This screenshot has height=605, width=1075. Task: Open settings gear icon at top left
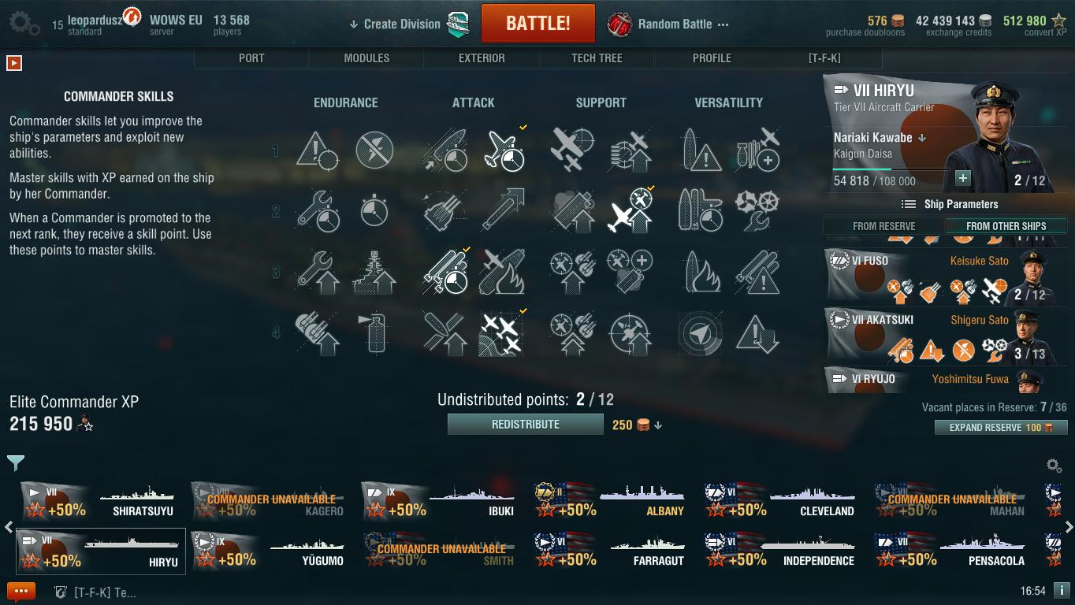point(24,23)
